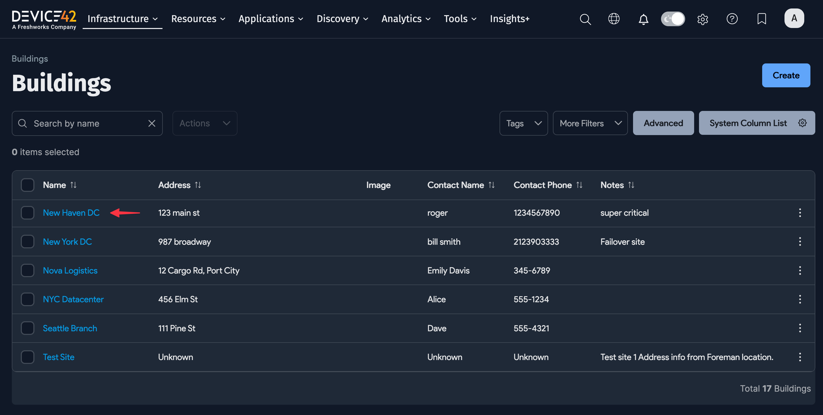Clear the search field with X icon
The width and height of the screenshot is (823, 415).
point(152,124)
